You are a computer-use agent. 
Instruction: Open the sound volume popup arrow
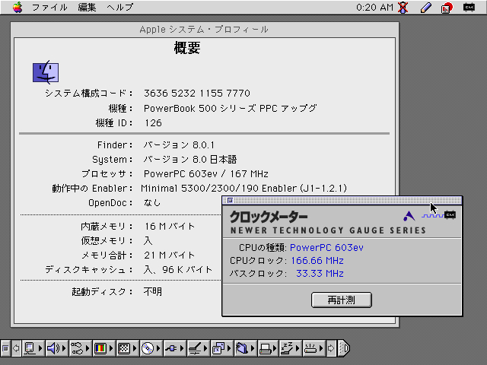(64, 348)
